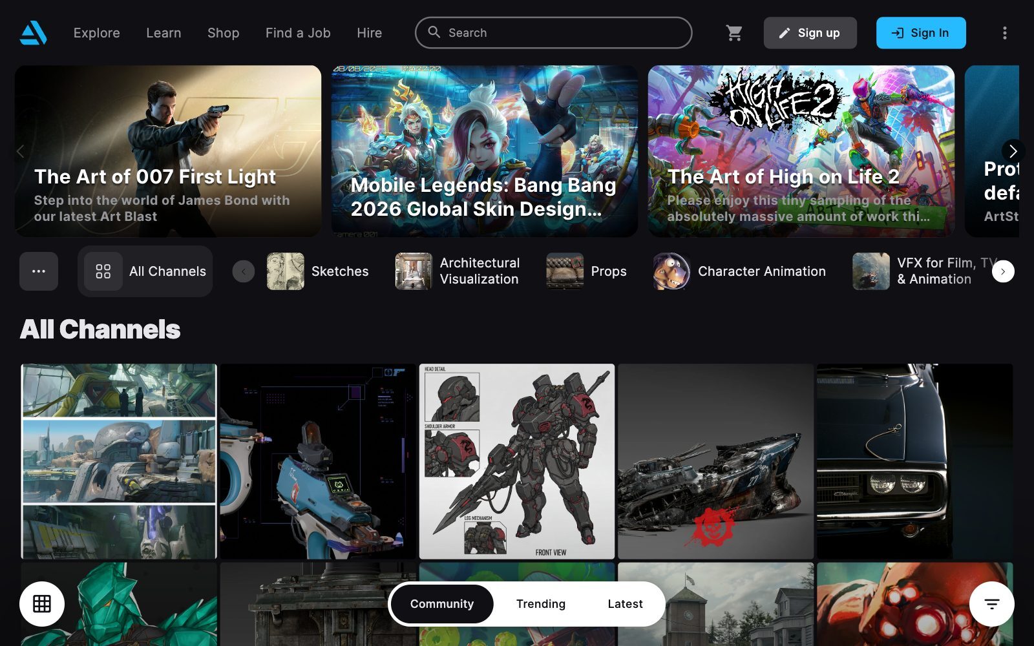The width and height of the screenshot is (1034, 646).
Task: Open the blue sci-fi gun artwork thumbnail
Action: (318, 461)
